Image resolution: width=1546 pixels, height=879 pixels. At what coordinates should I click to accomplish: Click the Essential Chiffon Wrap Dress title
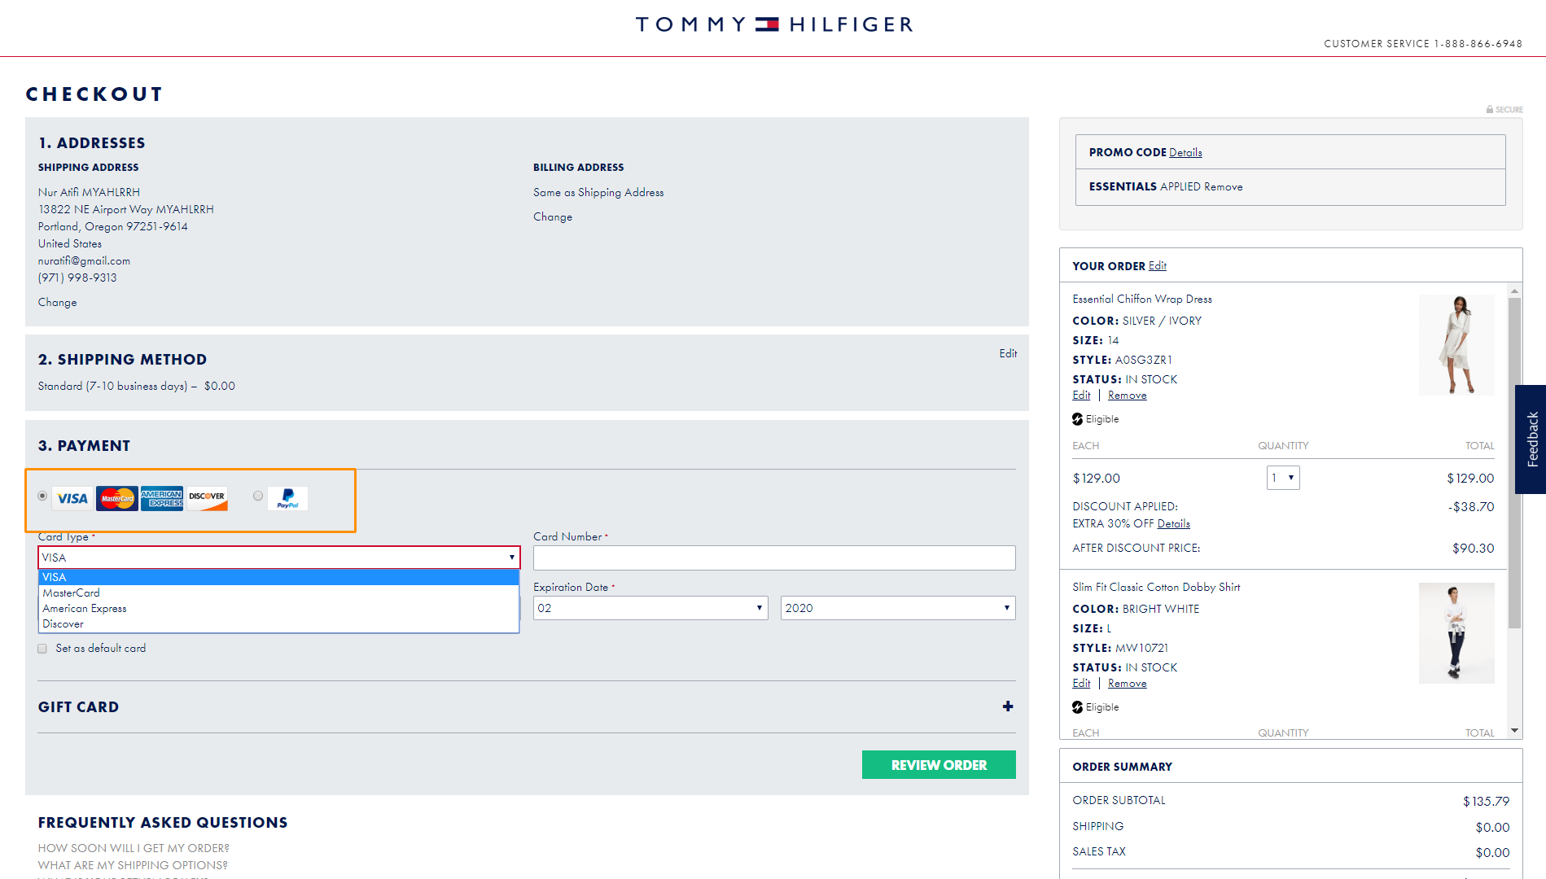coord(1142,299)
